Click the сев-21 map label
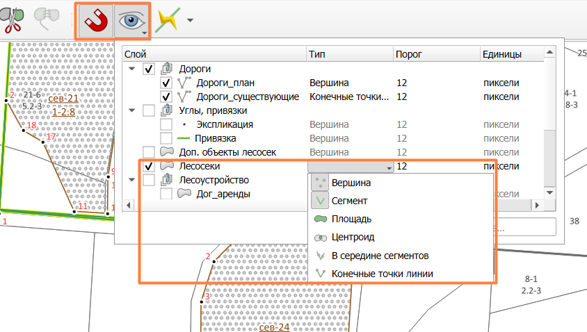The width and height of the screenshot is (587, 332). [x=63, y=99]
